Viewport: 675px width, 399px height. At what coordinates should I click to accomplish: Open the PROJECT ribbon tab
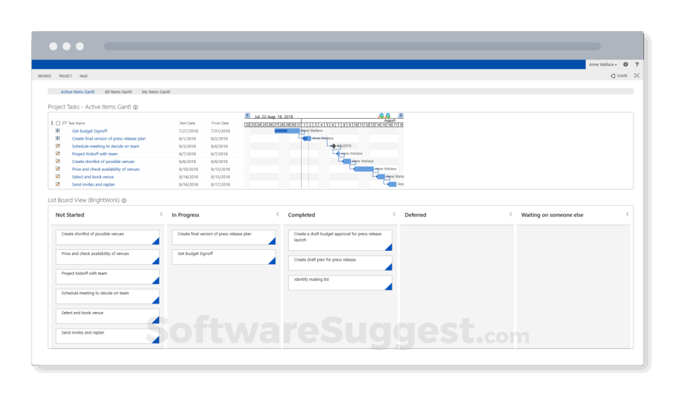point(65,76)
